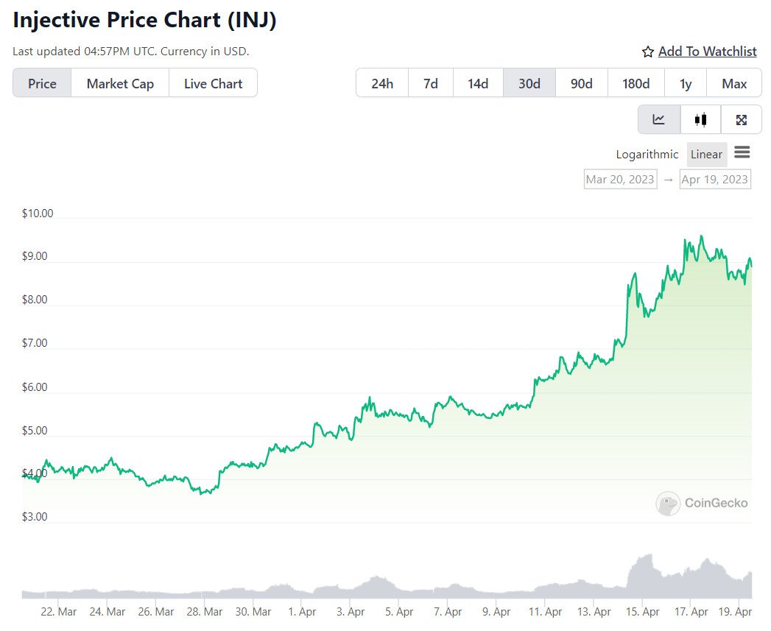Open the start date Mar 20, 2023 field
The image size is (771, 631).
[620, 179]
